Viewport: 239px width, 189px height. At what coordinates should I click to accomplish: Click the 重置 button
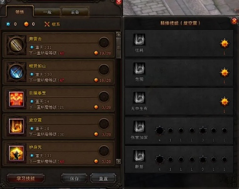coord(103,178)
